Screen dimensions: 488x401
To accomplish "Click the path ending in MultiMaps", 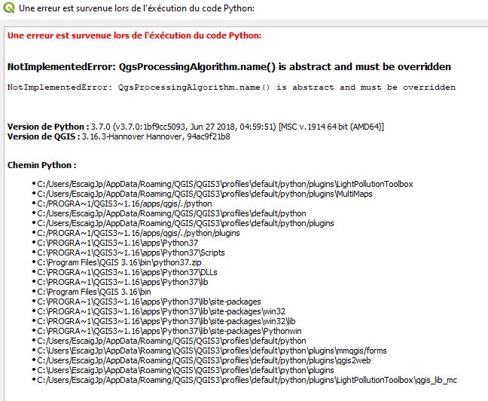I will coord(205,194).
